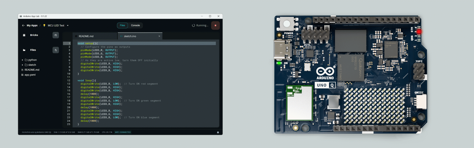Image resolution: width=474 pixels, height=148 pixels.
Task: Click the python folder icon
Action: coord(26,60)
